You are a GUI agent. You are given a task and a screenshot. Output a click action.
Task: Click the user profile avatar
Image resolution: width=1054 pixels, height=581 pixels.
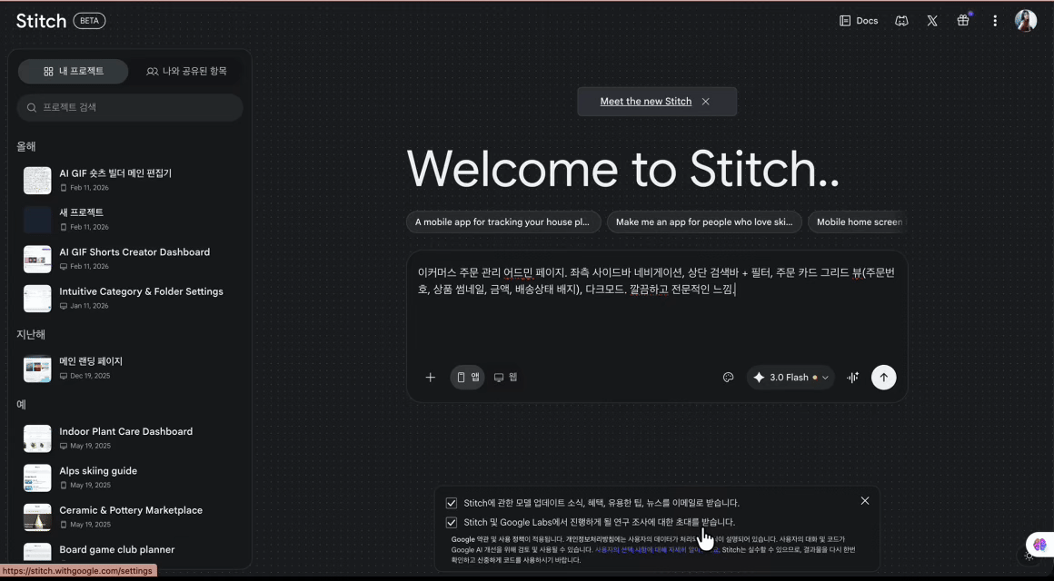(1025, 21)
